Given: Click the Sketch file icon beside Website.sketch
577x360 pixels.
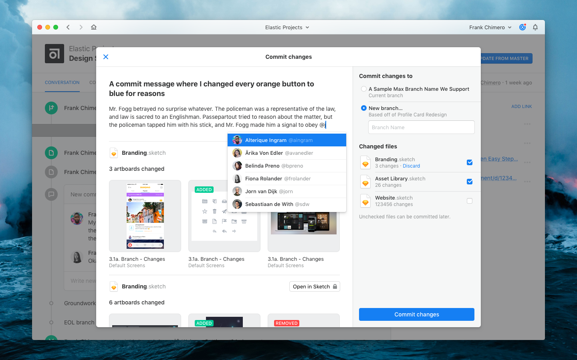Looking at the screenshot, I should (365, 201).
